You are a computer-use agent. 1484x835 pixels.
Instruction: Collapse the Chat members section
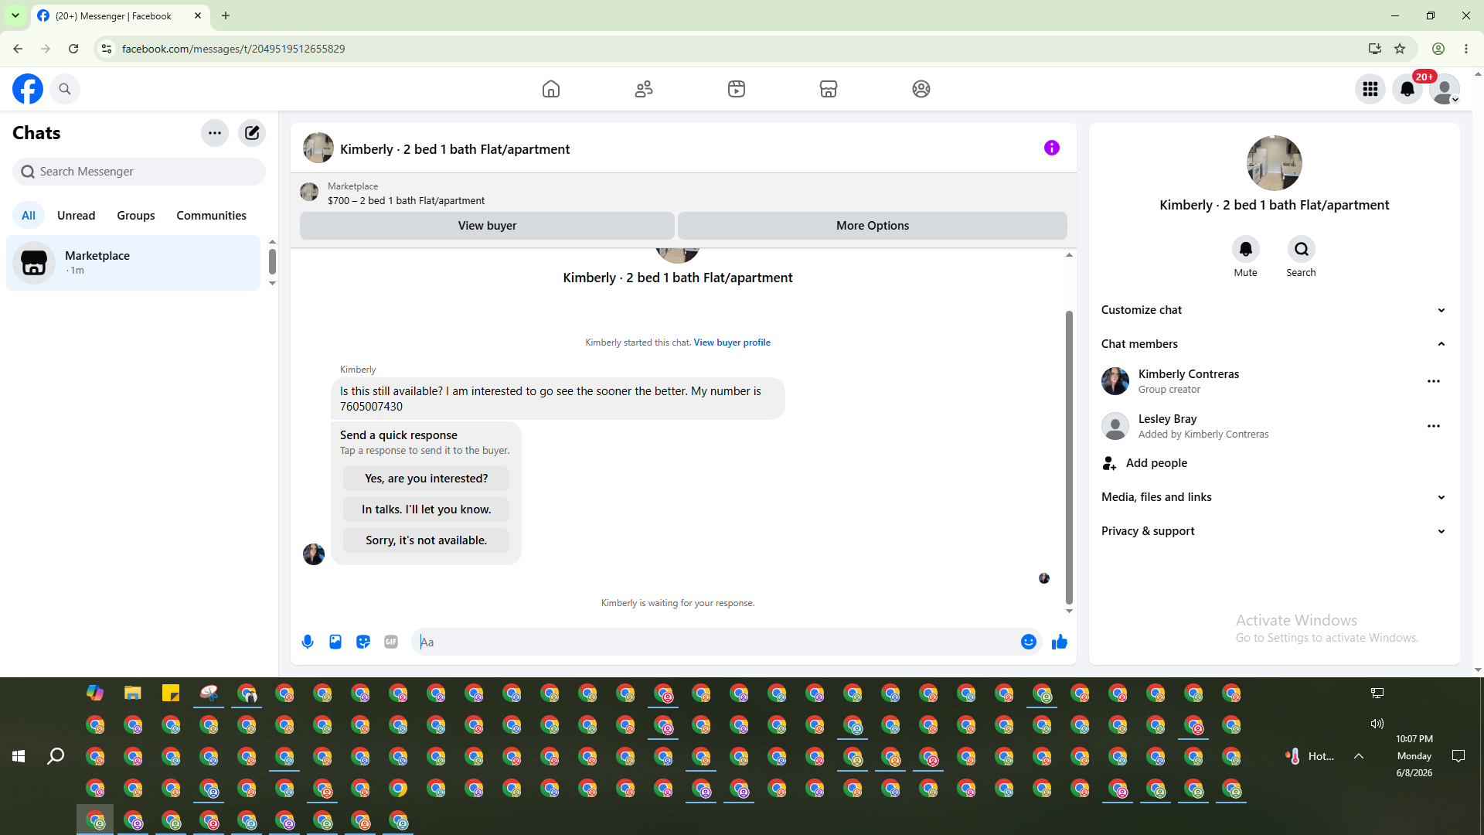click(x=1275, y=344)
